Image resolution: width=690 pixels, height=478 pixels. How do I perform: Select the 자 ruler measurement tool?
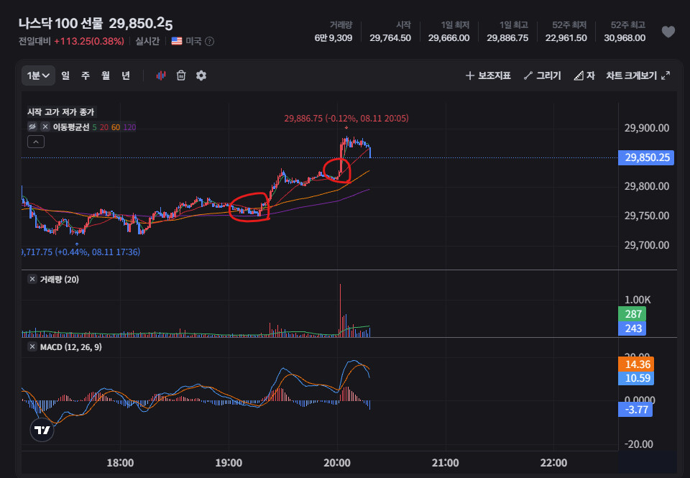584,75
